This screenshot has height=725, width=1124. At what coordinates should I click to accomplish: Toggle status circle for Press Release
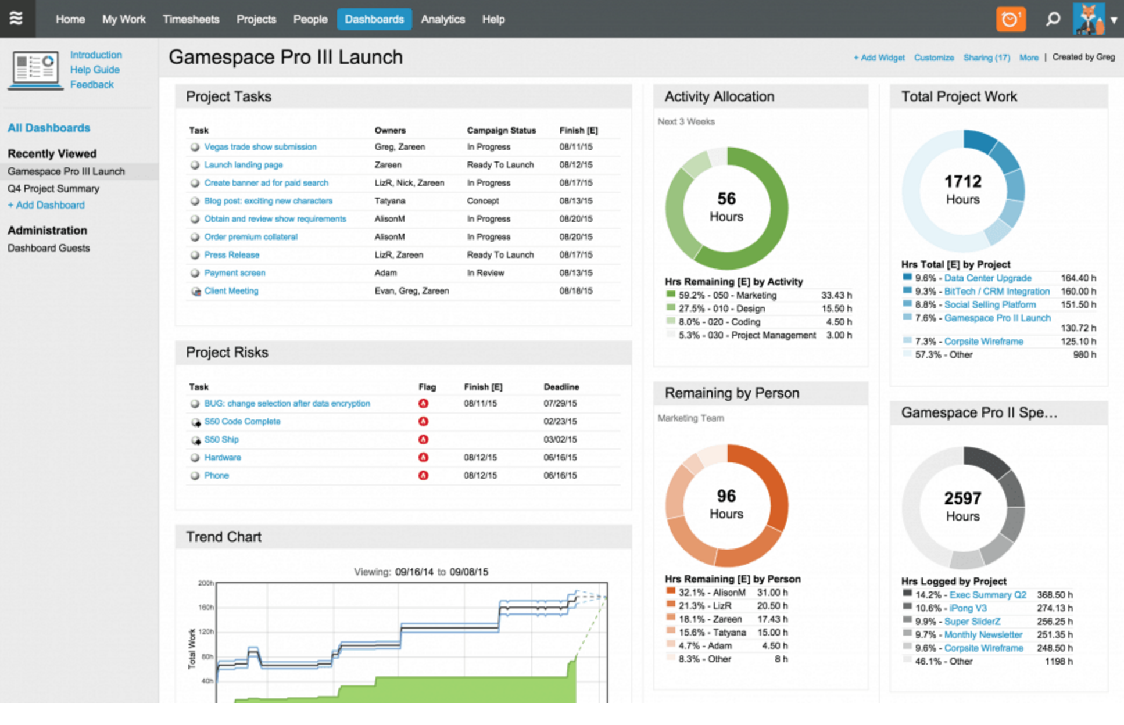tap(195, 255)
